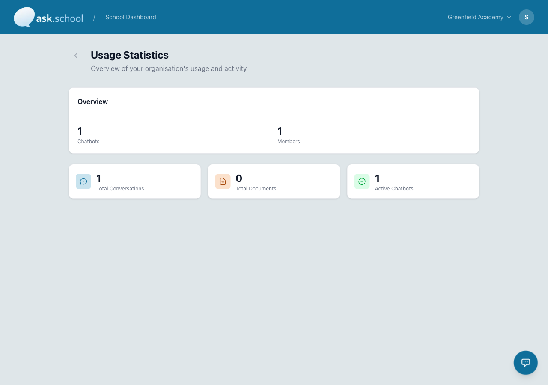
Task: Click the Usage Statistics heading
Action: point(130,55)
